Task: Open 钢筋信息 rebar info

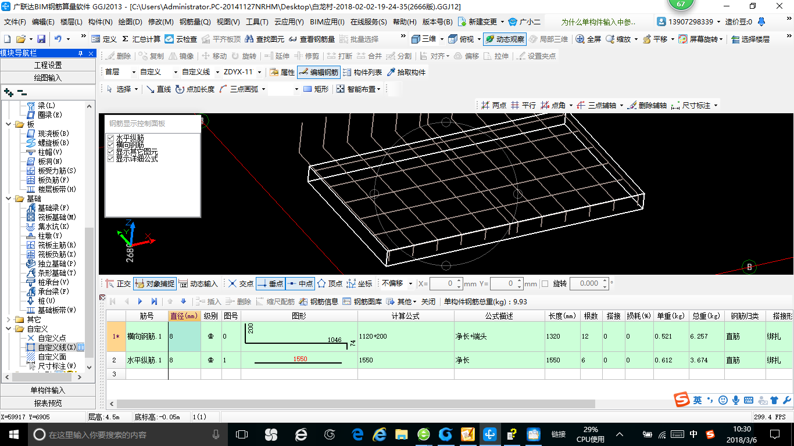Action: [319, 301]
